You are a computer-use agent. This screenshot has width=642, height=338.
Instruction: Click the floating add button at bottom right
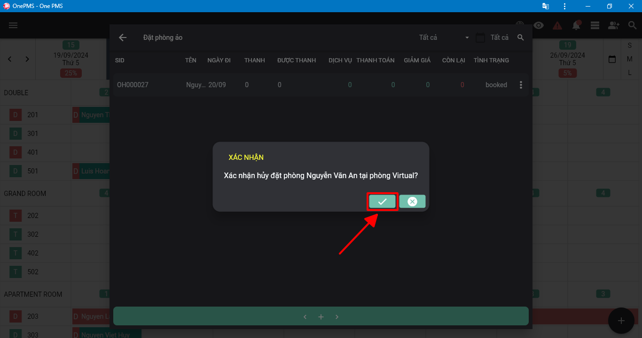pos(621,321)
